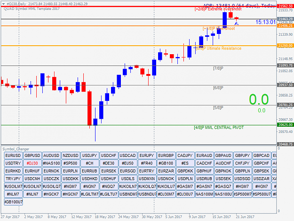The image size is (294, 221).
Task: Click #UKOILU7 symbol button
Action: coord(166,187)
